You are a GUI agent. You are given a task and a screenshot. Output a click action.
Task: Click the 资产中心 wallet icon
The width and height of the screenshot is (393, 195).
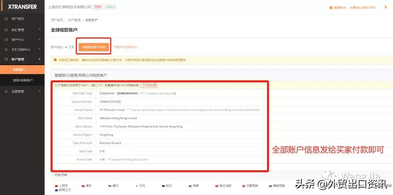pos(7,40)
